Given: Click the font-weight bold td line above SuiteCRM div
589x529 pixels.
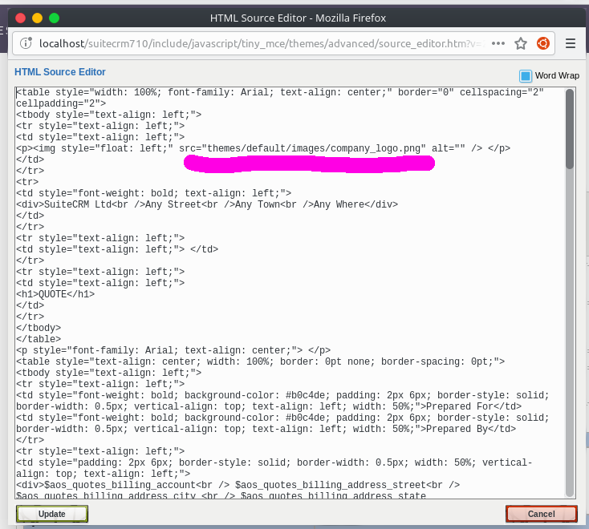Looking at the screenshot, I should [x=153, y=193].
